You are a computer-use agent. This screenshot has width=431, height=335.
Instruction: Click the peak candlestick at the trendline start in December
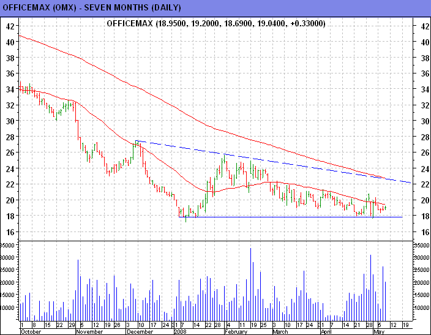136,146
